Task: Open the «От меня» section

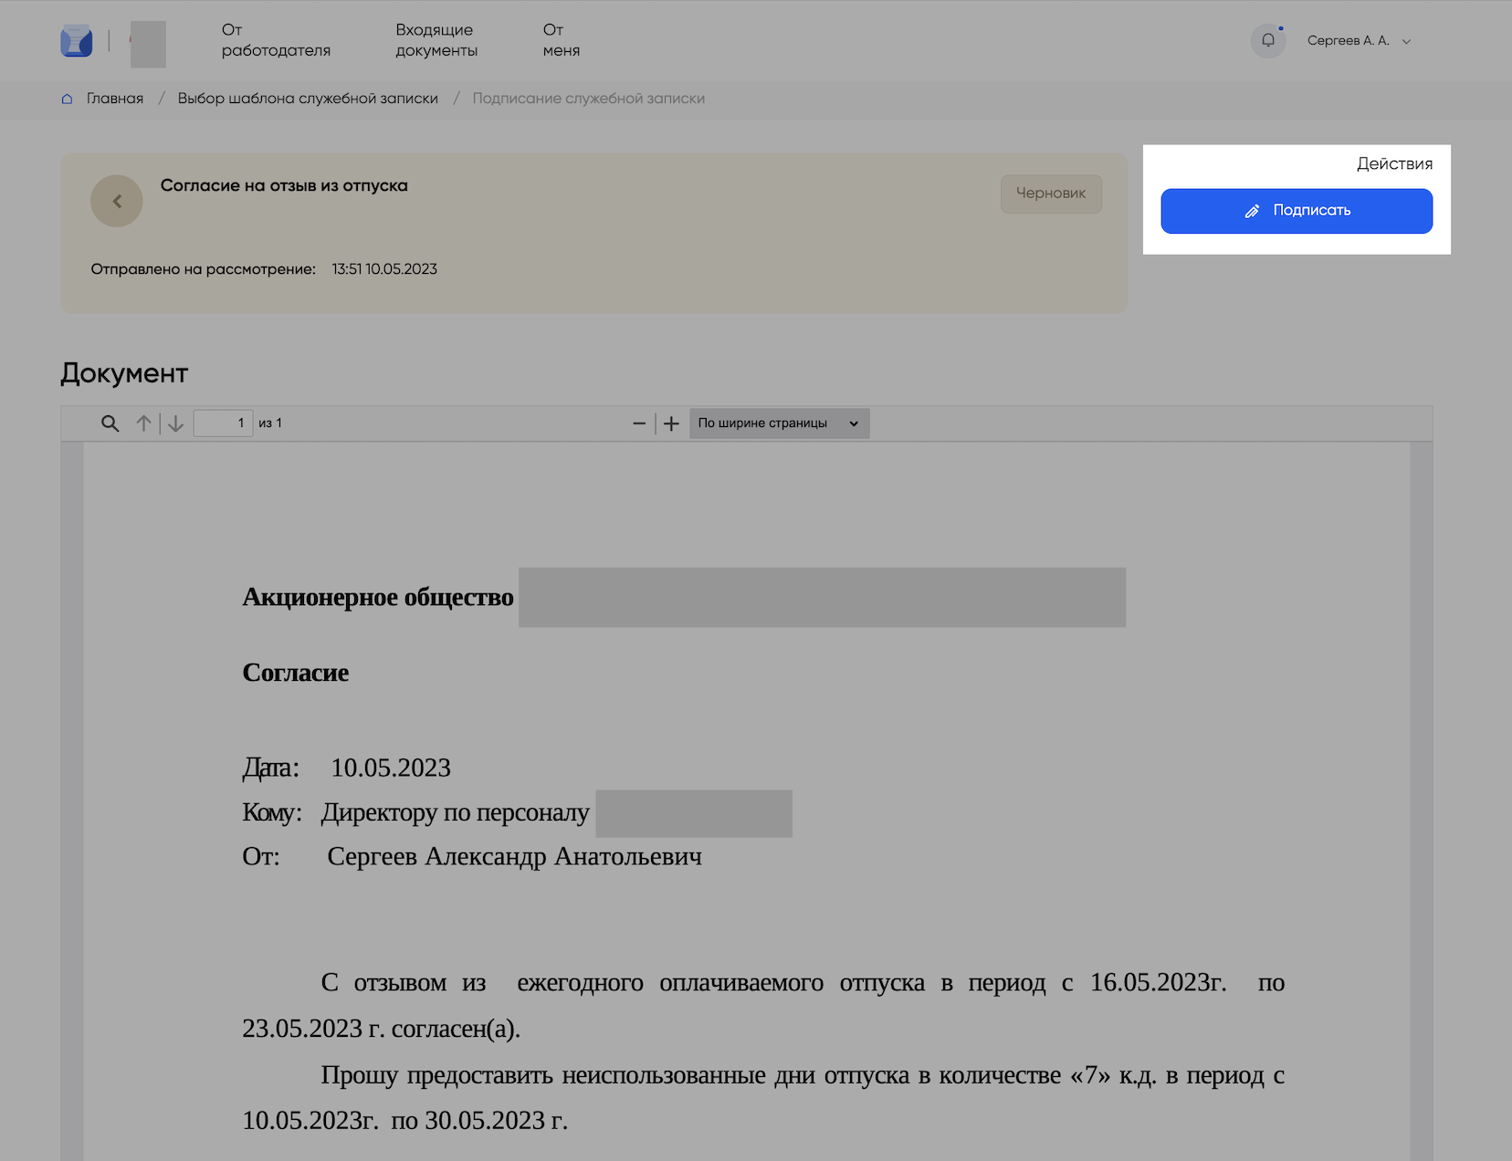Action: pos(561,40)
